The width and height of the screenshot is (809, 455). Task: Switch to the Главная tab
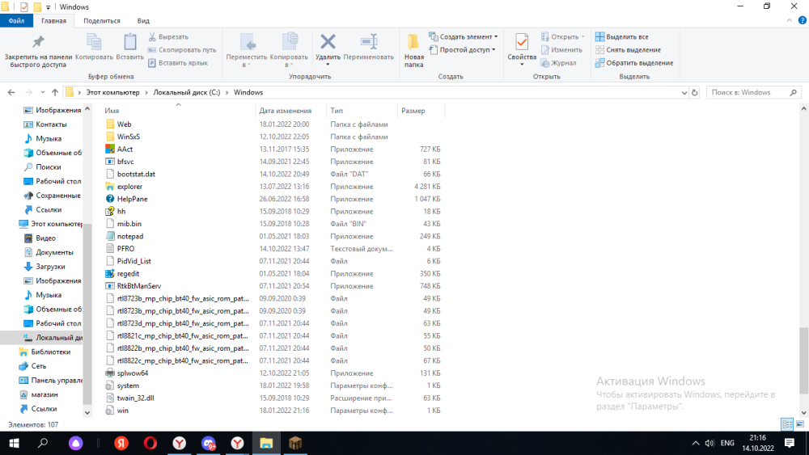53,21
